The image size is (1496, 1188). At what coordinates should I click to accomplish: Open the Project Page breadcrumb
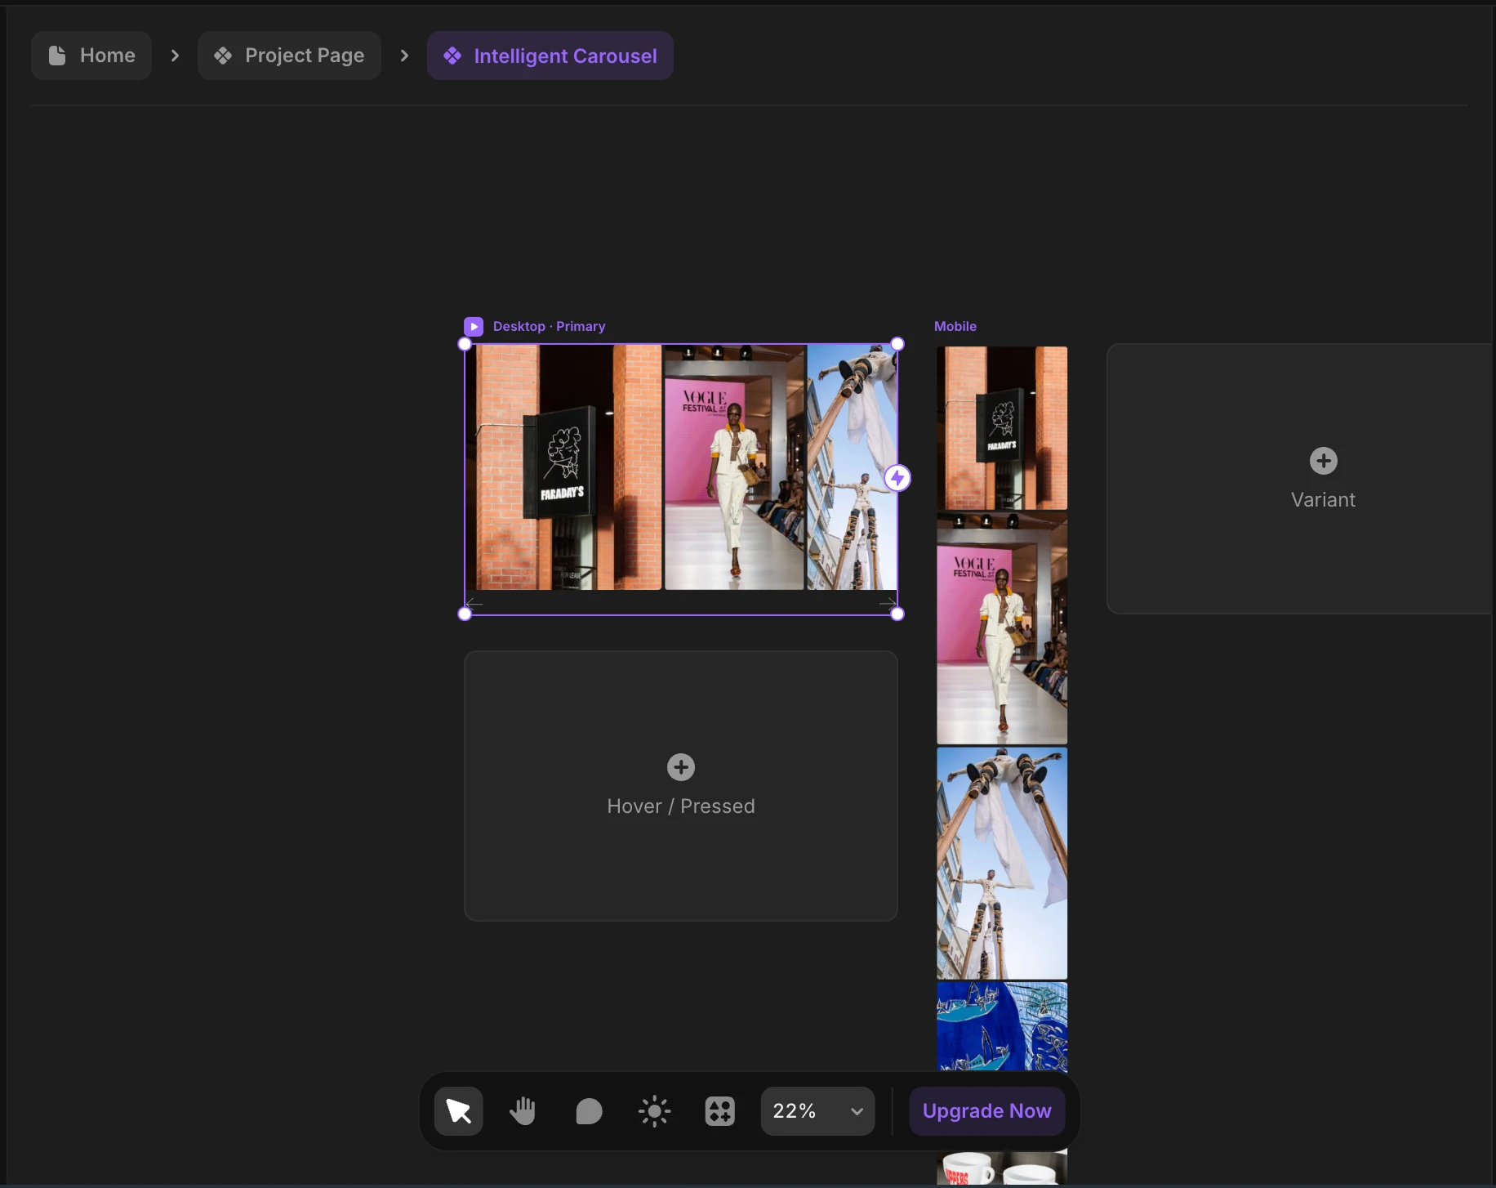click(289, 56)
